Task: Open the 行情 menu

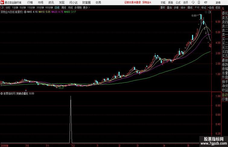Action: pyautogui.click(x=30, y=2)
